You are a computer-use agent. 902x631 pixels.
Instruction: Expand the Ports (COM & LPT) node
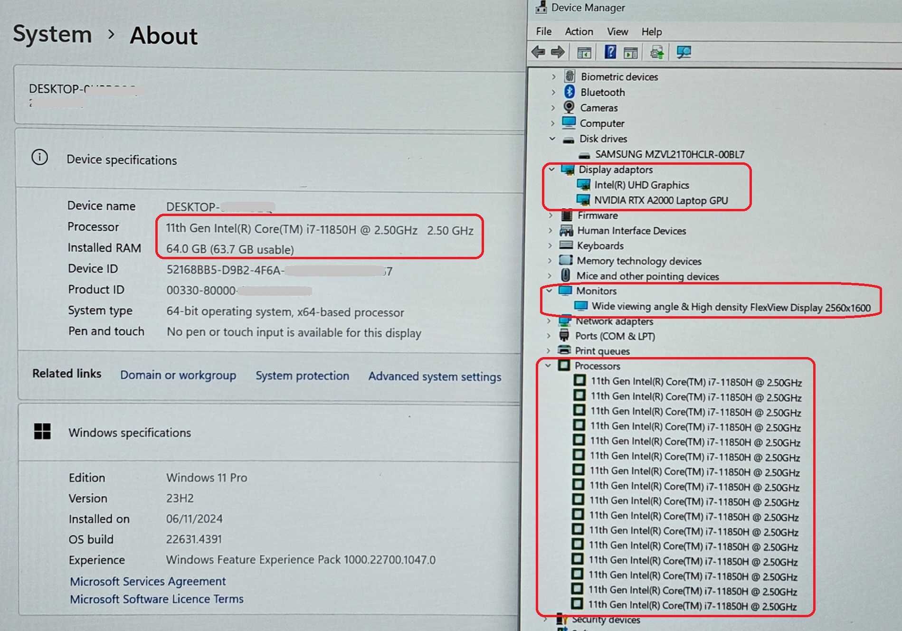tap(549, 336)
